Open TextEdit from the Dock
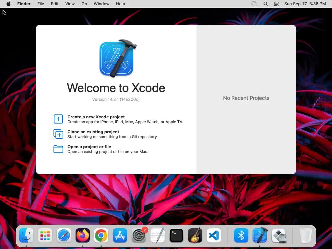The image size is (332, 249). pos(158,235)
